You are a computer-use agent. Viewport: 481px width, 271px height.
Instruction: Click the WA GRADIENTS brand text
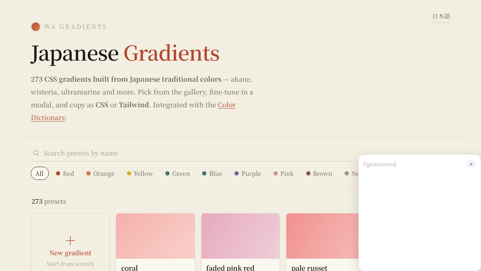76,27
